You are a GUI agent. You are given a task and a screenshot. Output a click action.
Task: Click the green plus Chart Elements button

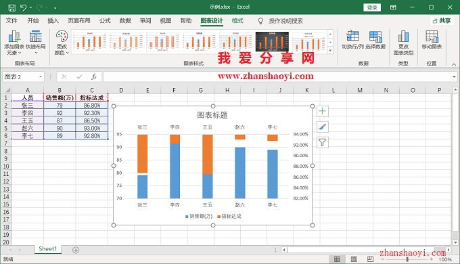[323, 111]
